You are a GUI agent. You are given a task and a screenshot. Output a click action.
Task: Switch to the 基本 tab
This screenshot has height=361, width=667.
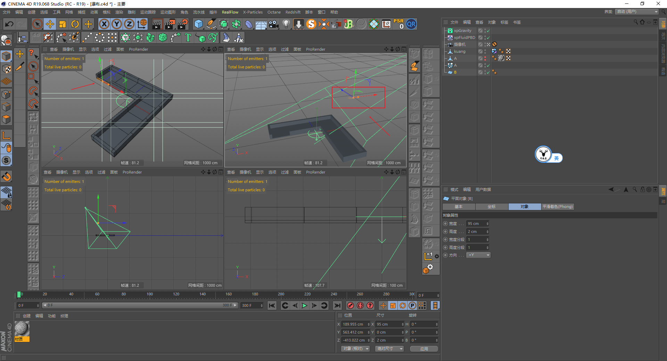(x=459, y=207)
